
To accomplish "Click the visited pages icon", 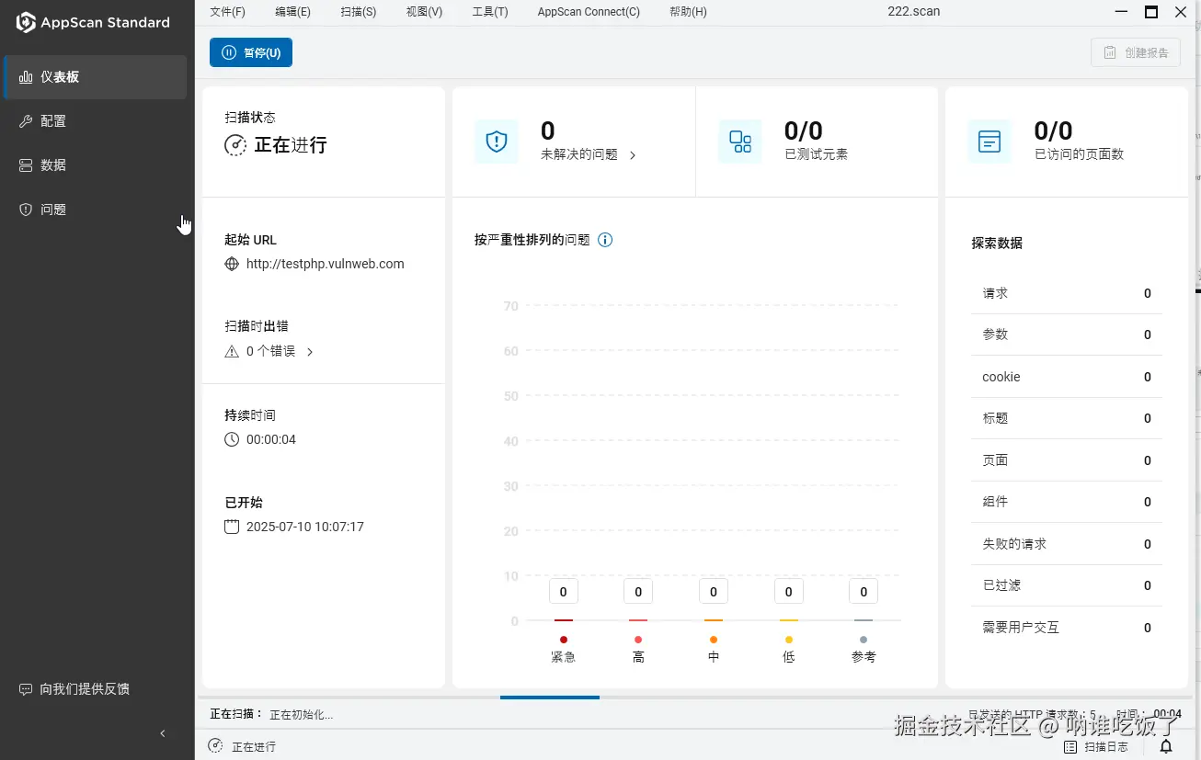I will pyautogui.click(x=989, y=142).
